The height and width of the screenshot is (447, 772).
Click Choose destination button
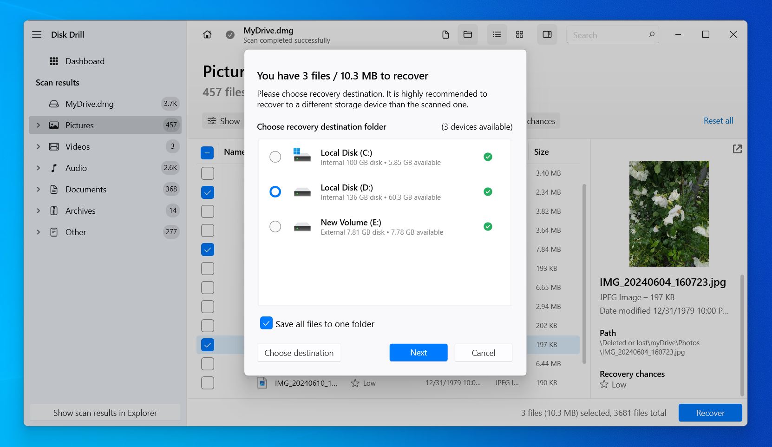(x=299, y=353)
